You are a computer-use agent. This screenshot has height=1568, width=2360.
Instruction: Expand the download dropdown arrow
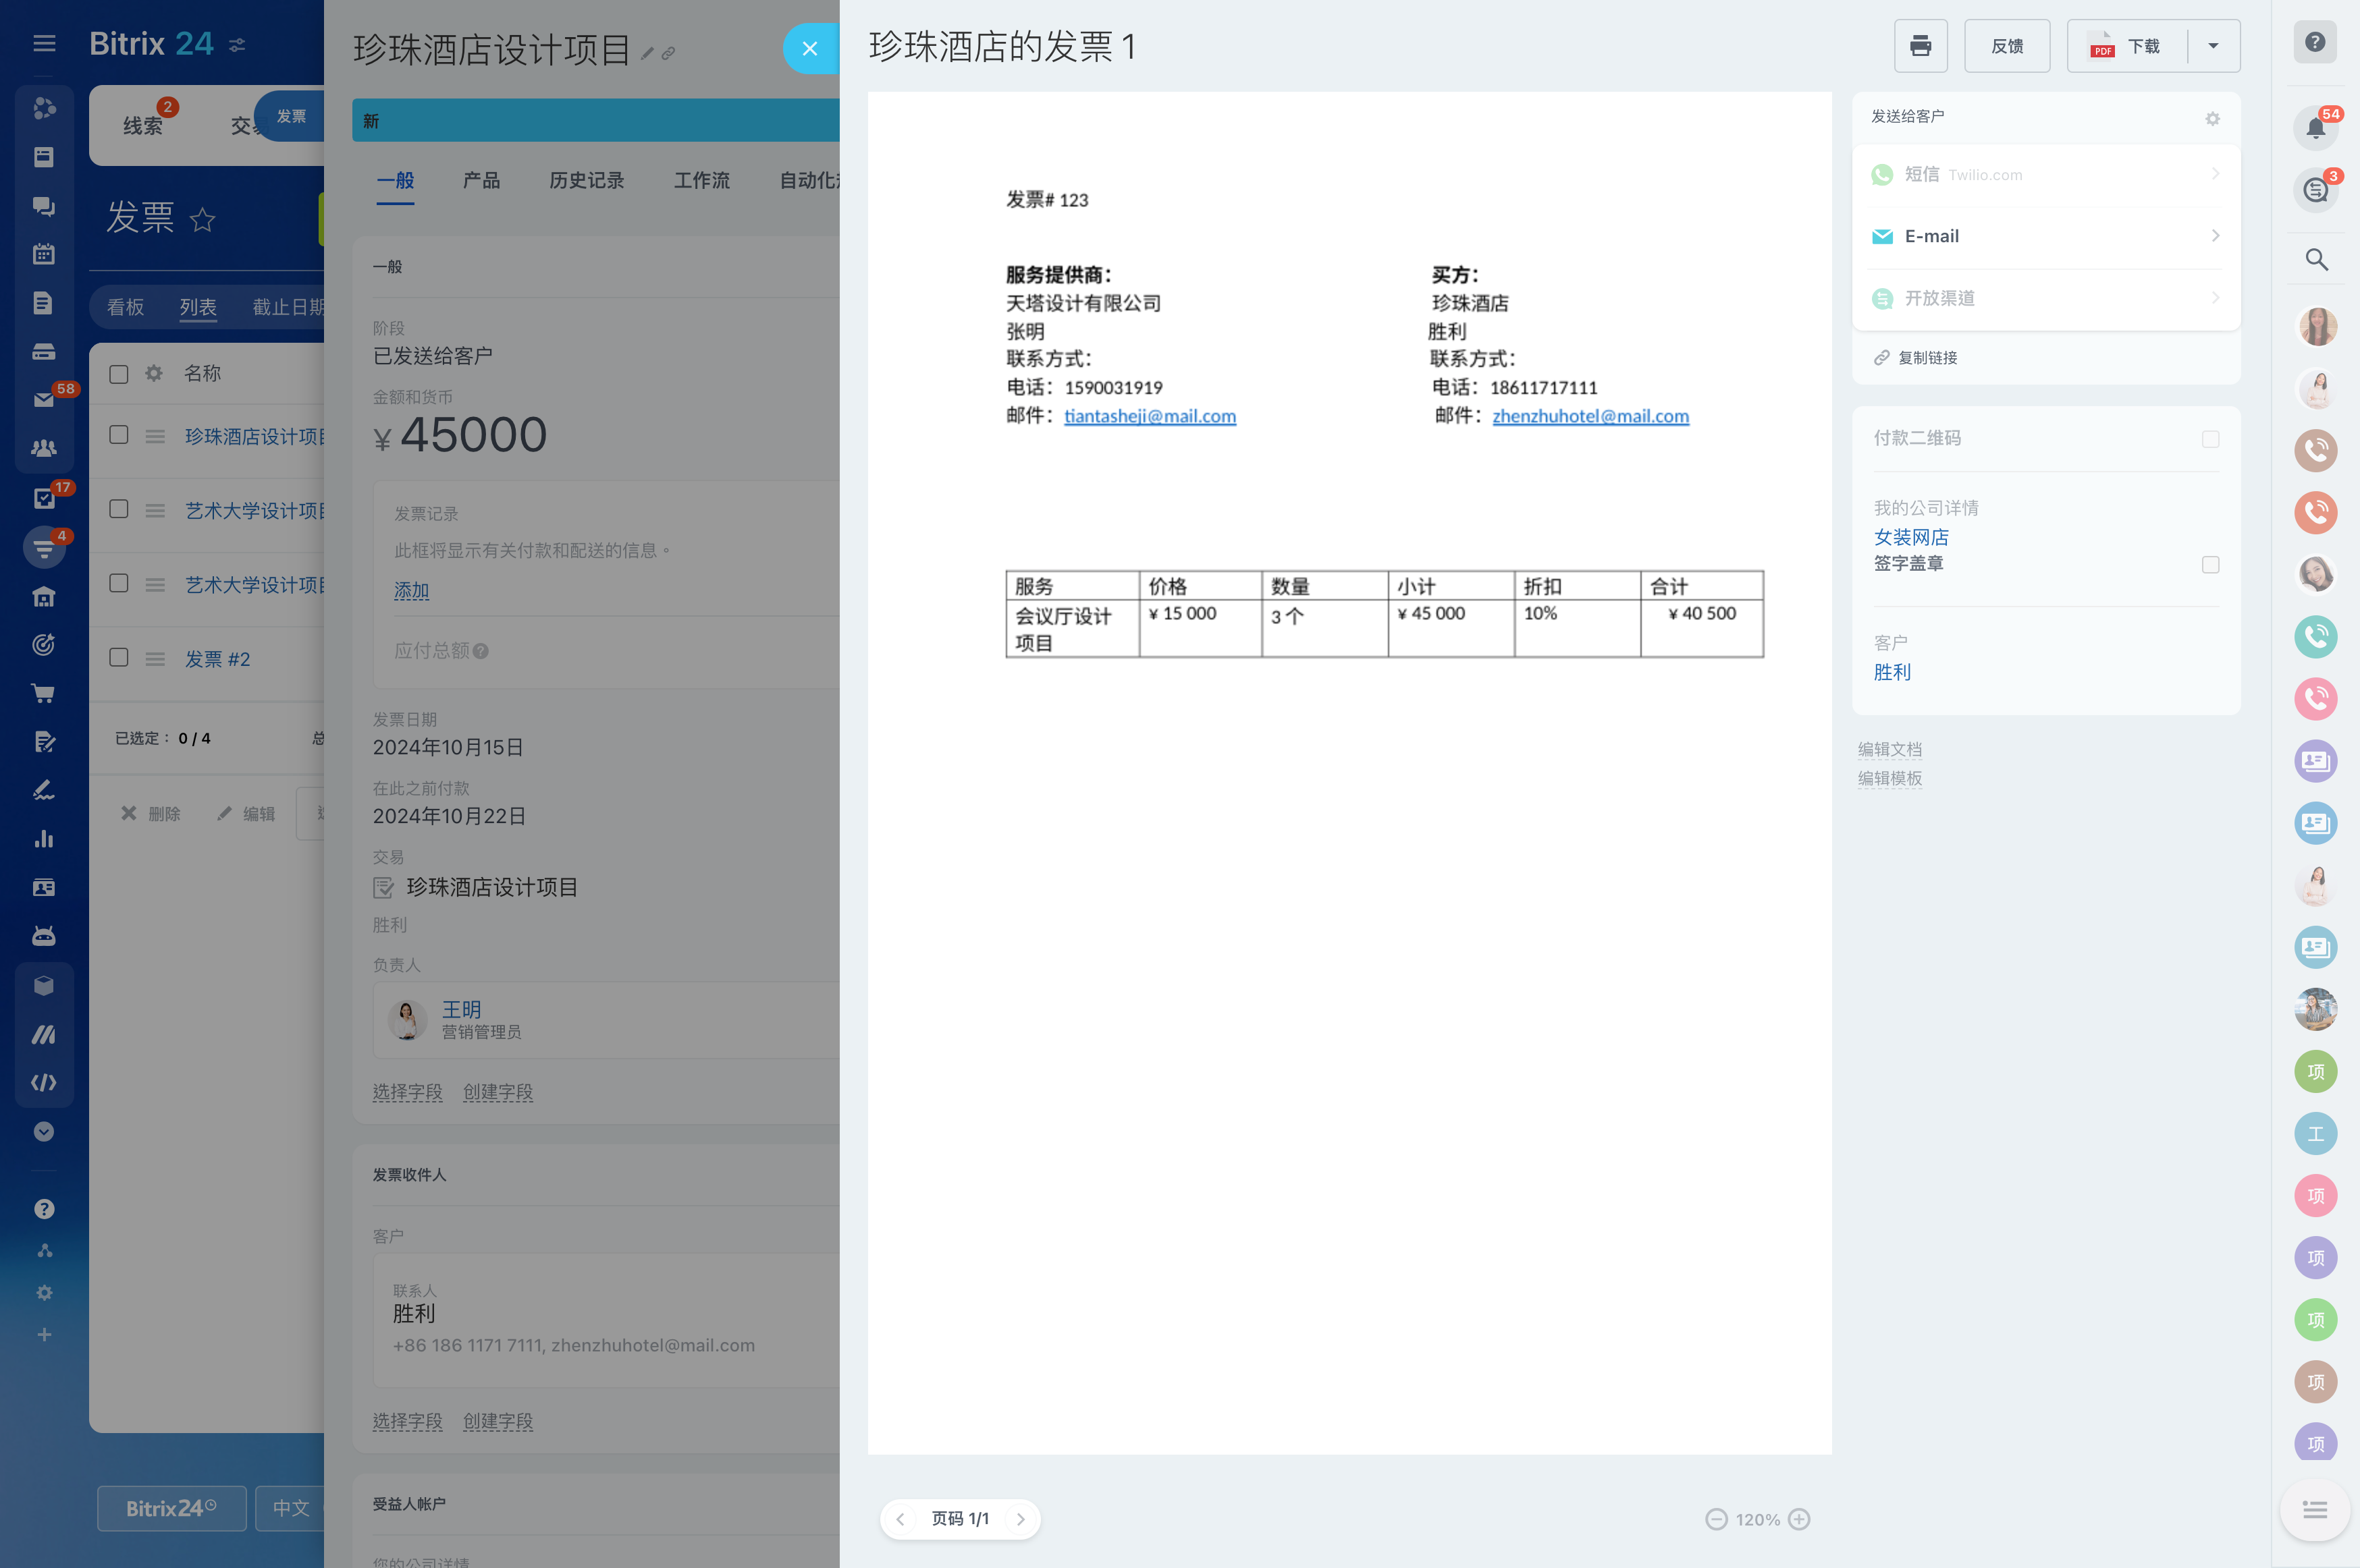[2213, 46]
